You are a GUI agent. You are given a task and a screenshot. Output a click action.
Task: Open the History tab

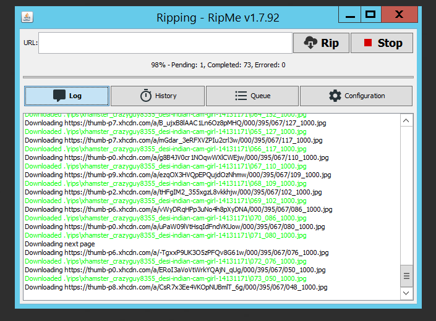click(x=158, y=96)
